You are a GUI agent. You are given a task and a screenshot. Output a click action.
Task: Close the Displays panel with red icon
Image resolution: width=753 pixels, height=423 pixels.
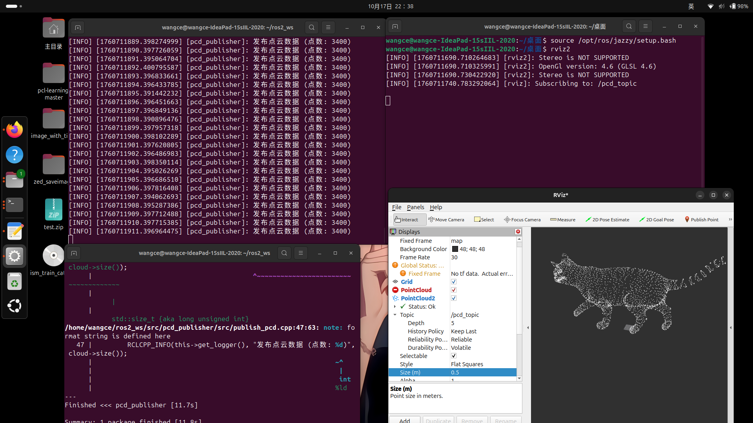(x=518, y=232)
